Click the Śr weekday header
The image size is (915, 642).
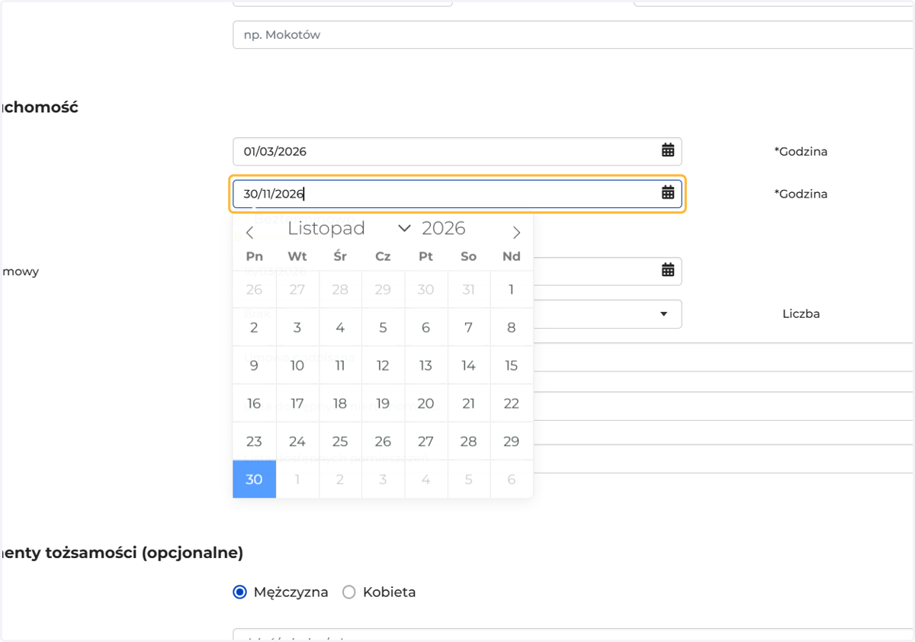click(340, 257)
